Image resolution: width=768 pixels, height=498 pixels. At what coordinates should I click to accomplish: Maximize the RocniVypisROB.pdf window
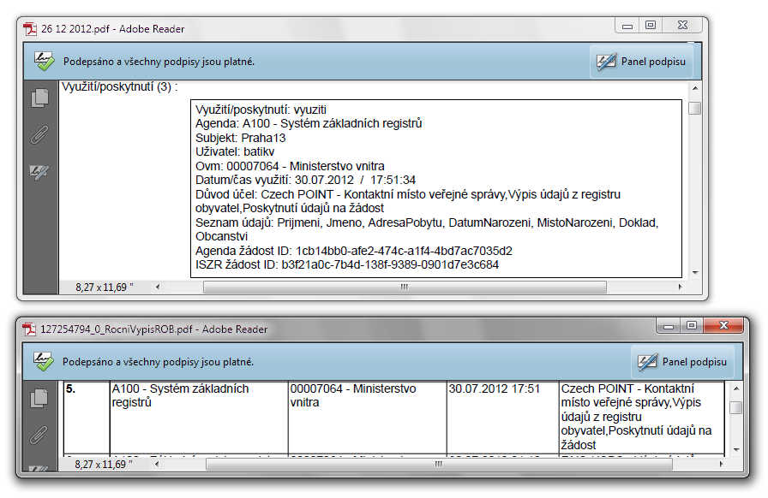pos(692,326)
